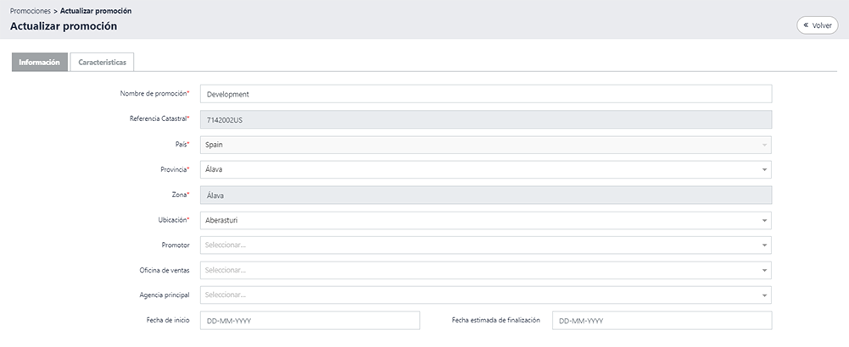This screenshot has width=849, height=347.
Task: Open the País dropdown showing Spain
Action: [486, 145]
